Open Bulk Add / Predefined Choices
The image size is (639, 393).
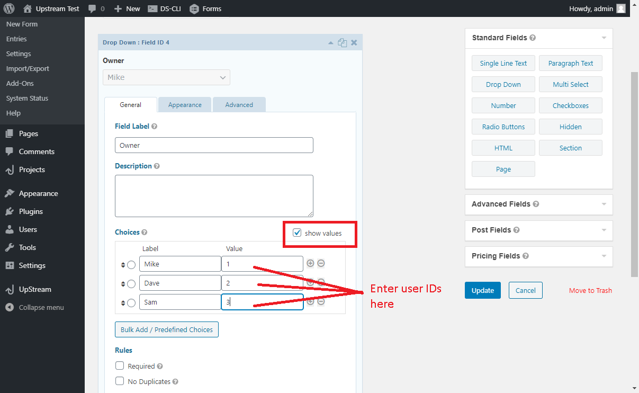[x=166, y=329]
